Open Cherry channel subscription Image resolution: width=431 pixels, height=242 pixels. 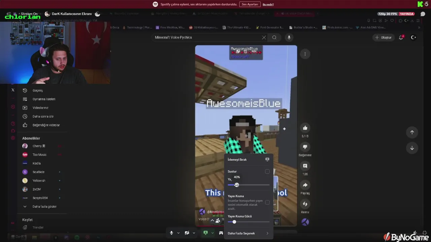pos(39,146)
